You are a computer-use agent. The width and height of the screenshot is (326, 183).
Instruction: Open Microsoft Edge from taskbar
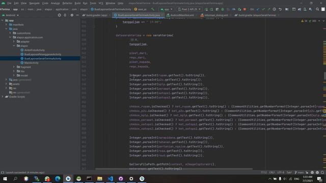click(x=58, y=178)
